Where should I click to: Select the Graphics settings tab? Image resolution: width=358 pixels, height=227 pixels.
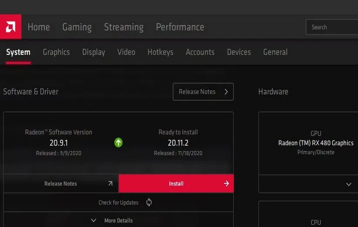coord(56,52)
